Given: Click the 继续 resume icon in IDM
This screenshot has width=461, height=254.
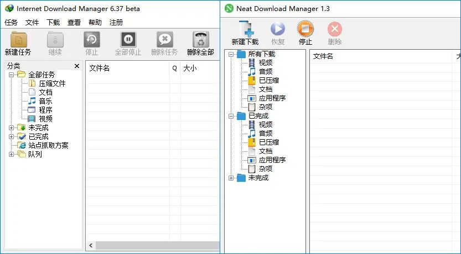Looking at the screenshot, I should pos(55,39).
